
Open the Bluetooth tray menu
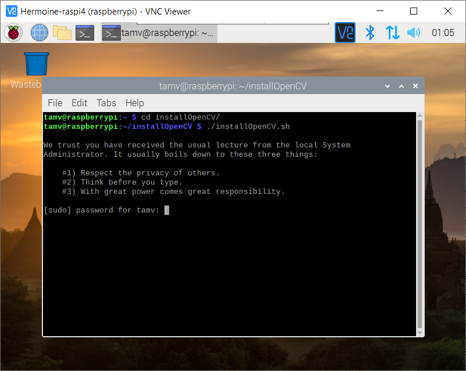(370, 33)
